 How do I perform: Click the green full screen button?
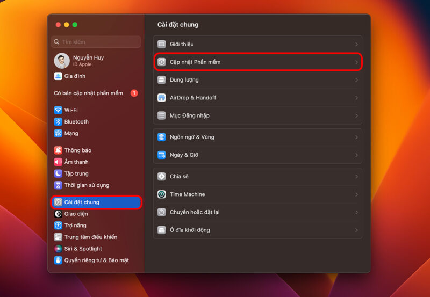tap(75, 25)
